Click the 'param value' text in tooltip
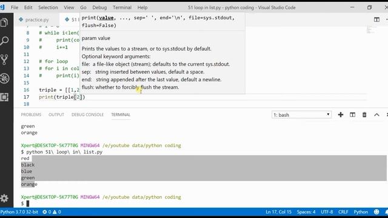 pos(96,38)
